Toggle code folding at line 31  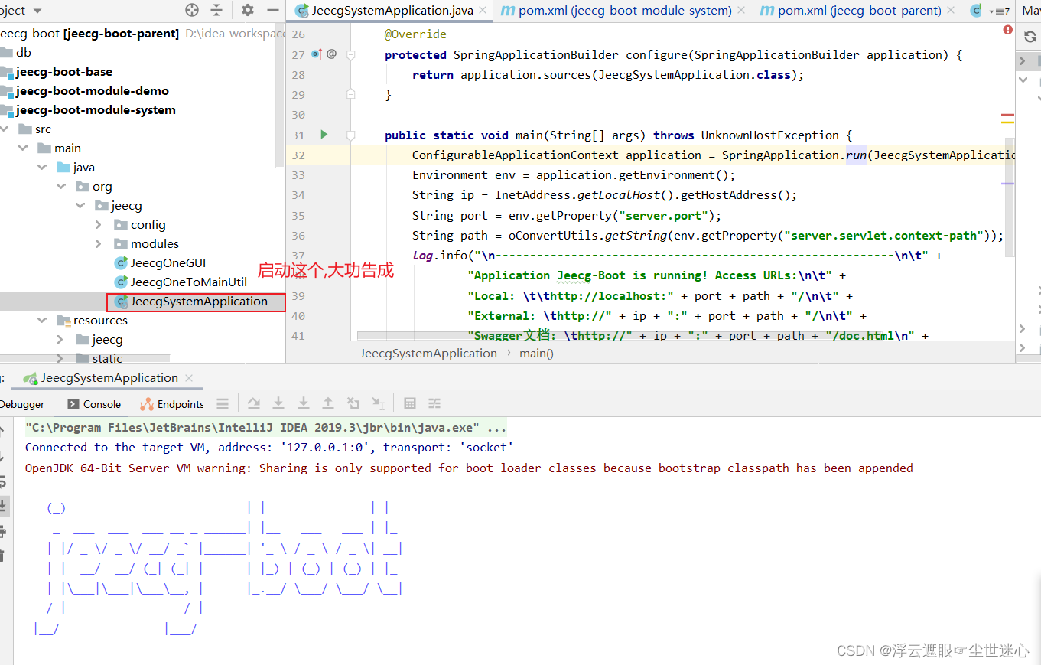click(x=351, y=135)
